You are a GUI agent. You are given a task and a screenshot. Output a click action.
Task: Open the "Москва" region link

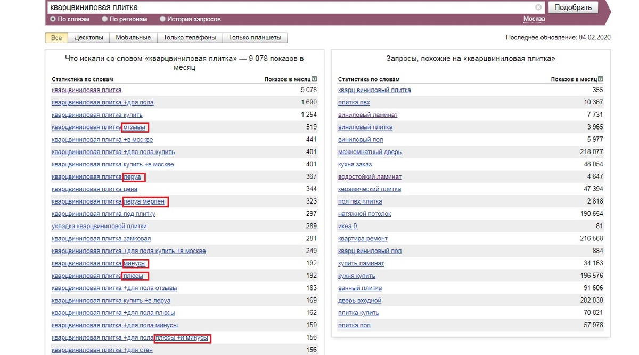pyautogui.click(x=534, y=18)
